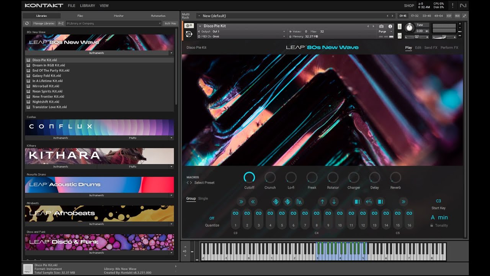This screenshot has width=490, height=276.
Task: Click the envelope shape icon
Action: click(x=299, y=202)
